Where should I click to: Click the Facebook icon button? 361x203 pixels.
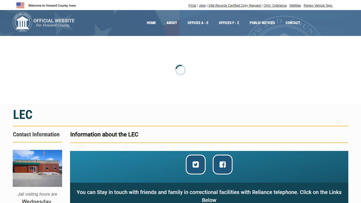point(223,164)
